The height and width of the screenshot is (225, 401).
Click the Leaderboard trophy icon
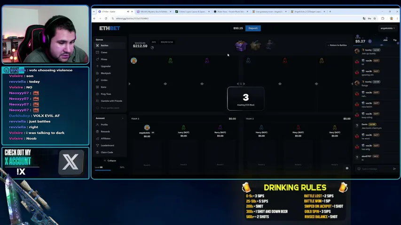coord(97,145)
